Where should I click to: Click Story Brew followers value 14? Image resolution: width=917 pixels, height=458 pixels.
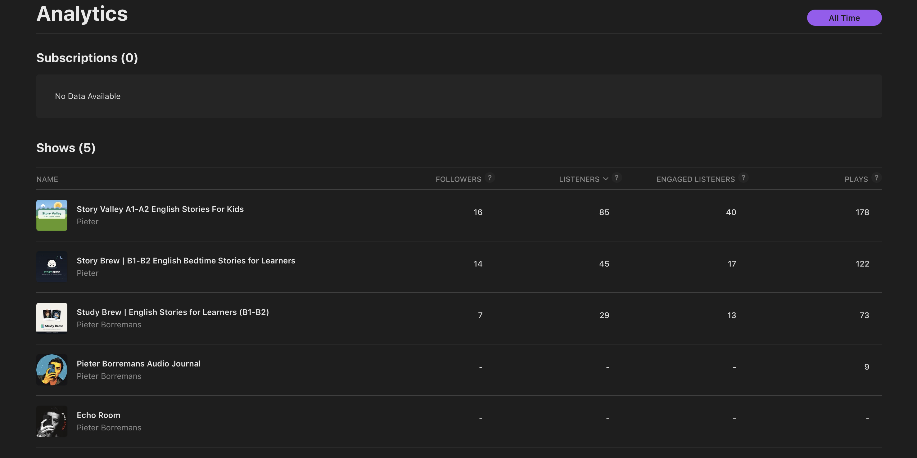click(x=478, y=264)
